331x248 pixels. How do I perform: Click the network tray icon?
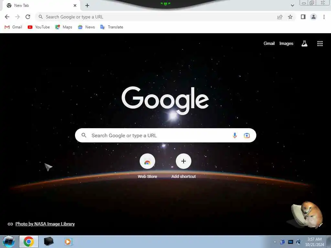[291, 242]
